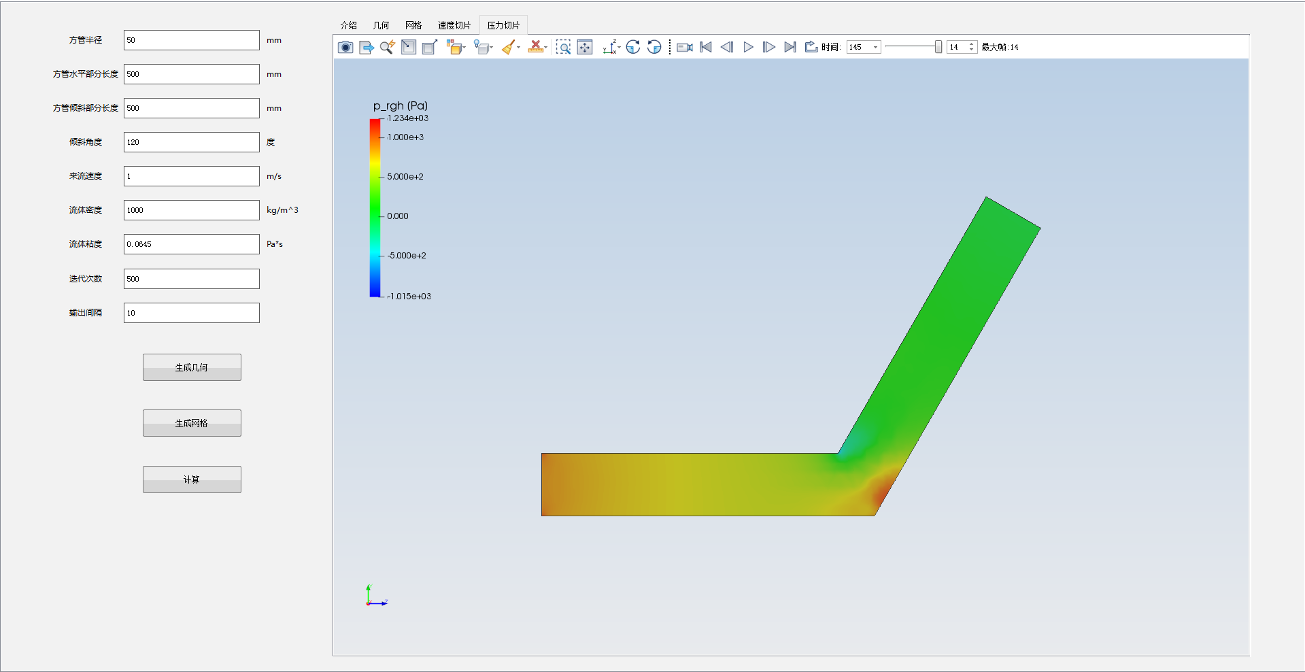
Task: Click the fit view arrows icon
Action: pos(585,47)
